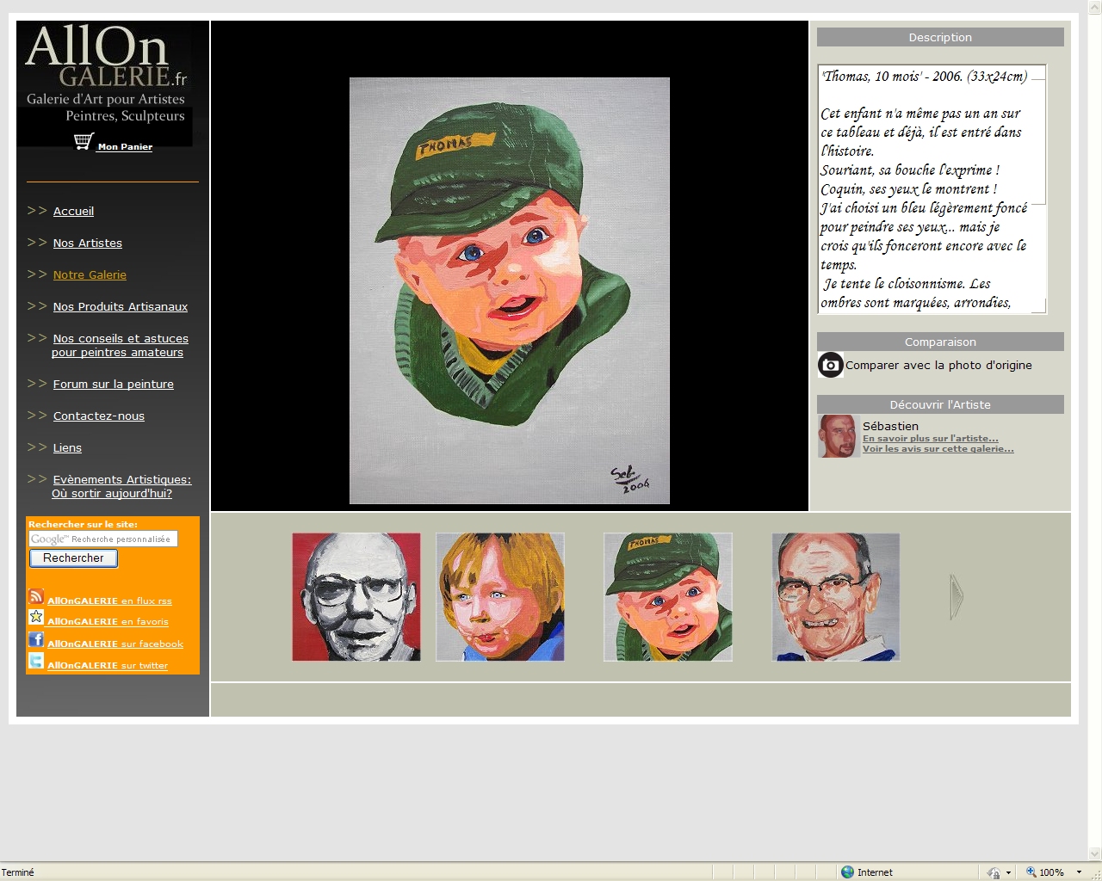Image resolution: width=1102 pixels, height=881 pixels.
Task: Go to the Notre Galerie section
Action: pos(90,275)
